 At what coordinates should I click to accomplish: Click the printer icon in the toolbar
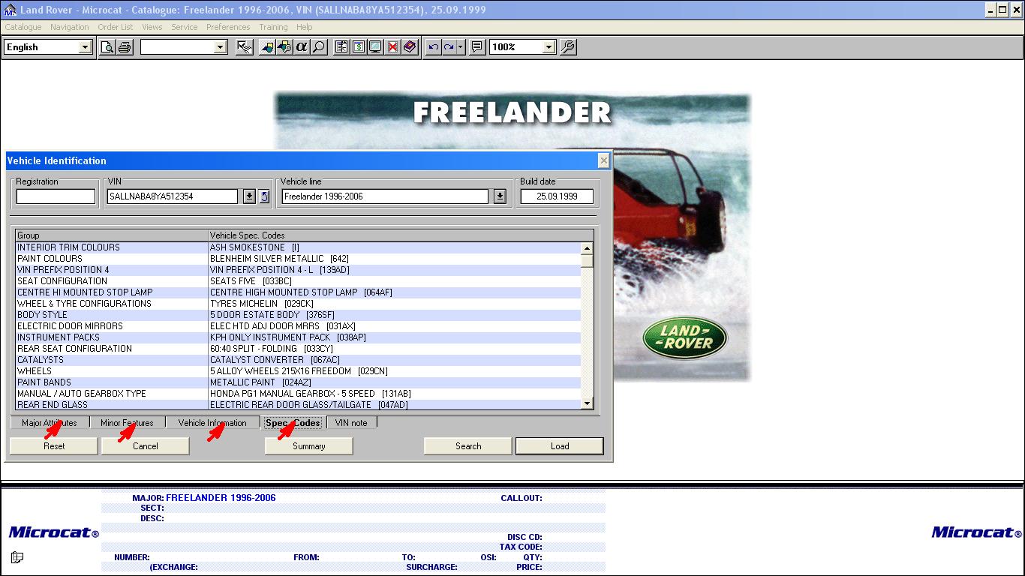click(x=125, y=47)
